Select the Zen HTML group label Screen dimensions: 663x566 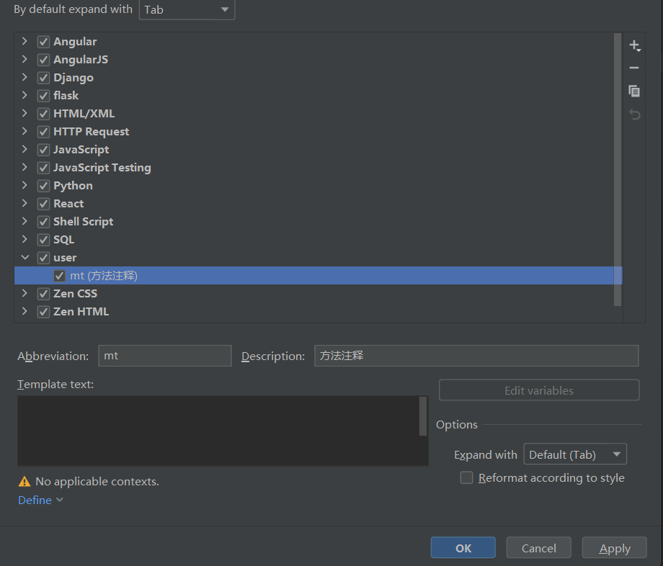81,312
